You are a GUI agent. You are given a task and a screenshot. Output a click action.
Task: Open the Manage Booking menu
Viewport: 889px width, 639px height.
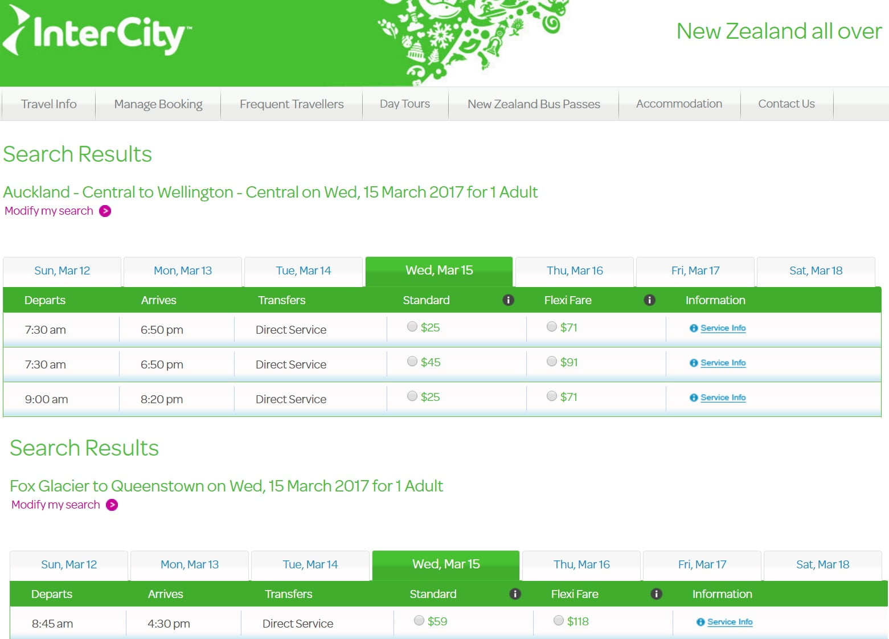[x=158, y=104]
